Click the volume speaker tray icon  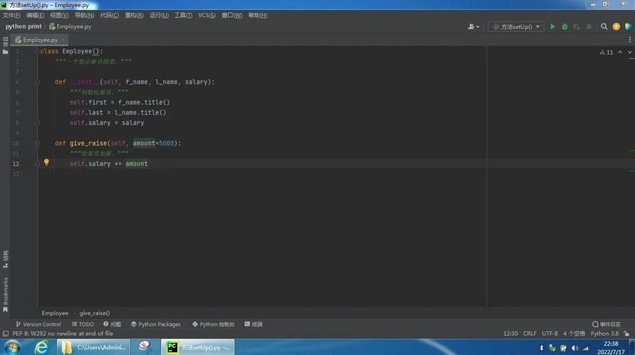pos(575,348)
